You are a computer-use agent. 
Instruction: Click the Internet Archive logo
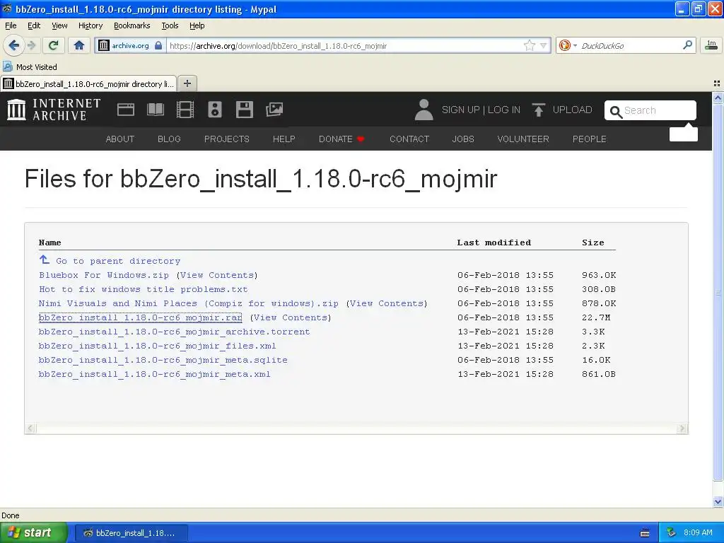point(54,110)
